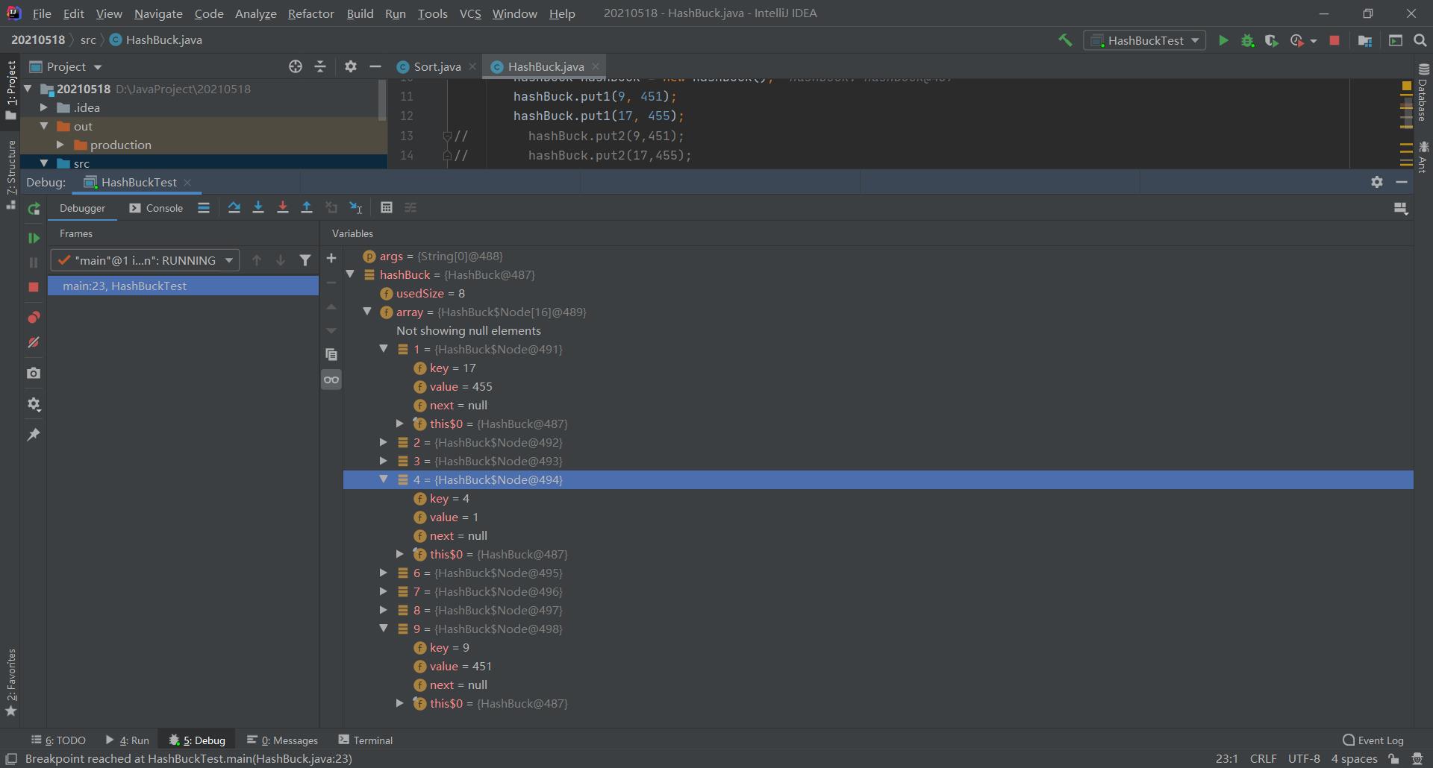
Task: Click CRLF line separator in status bar
Action: point(1264,759)
